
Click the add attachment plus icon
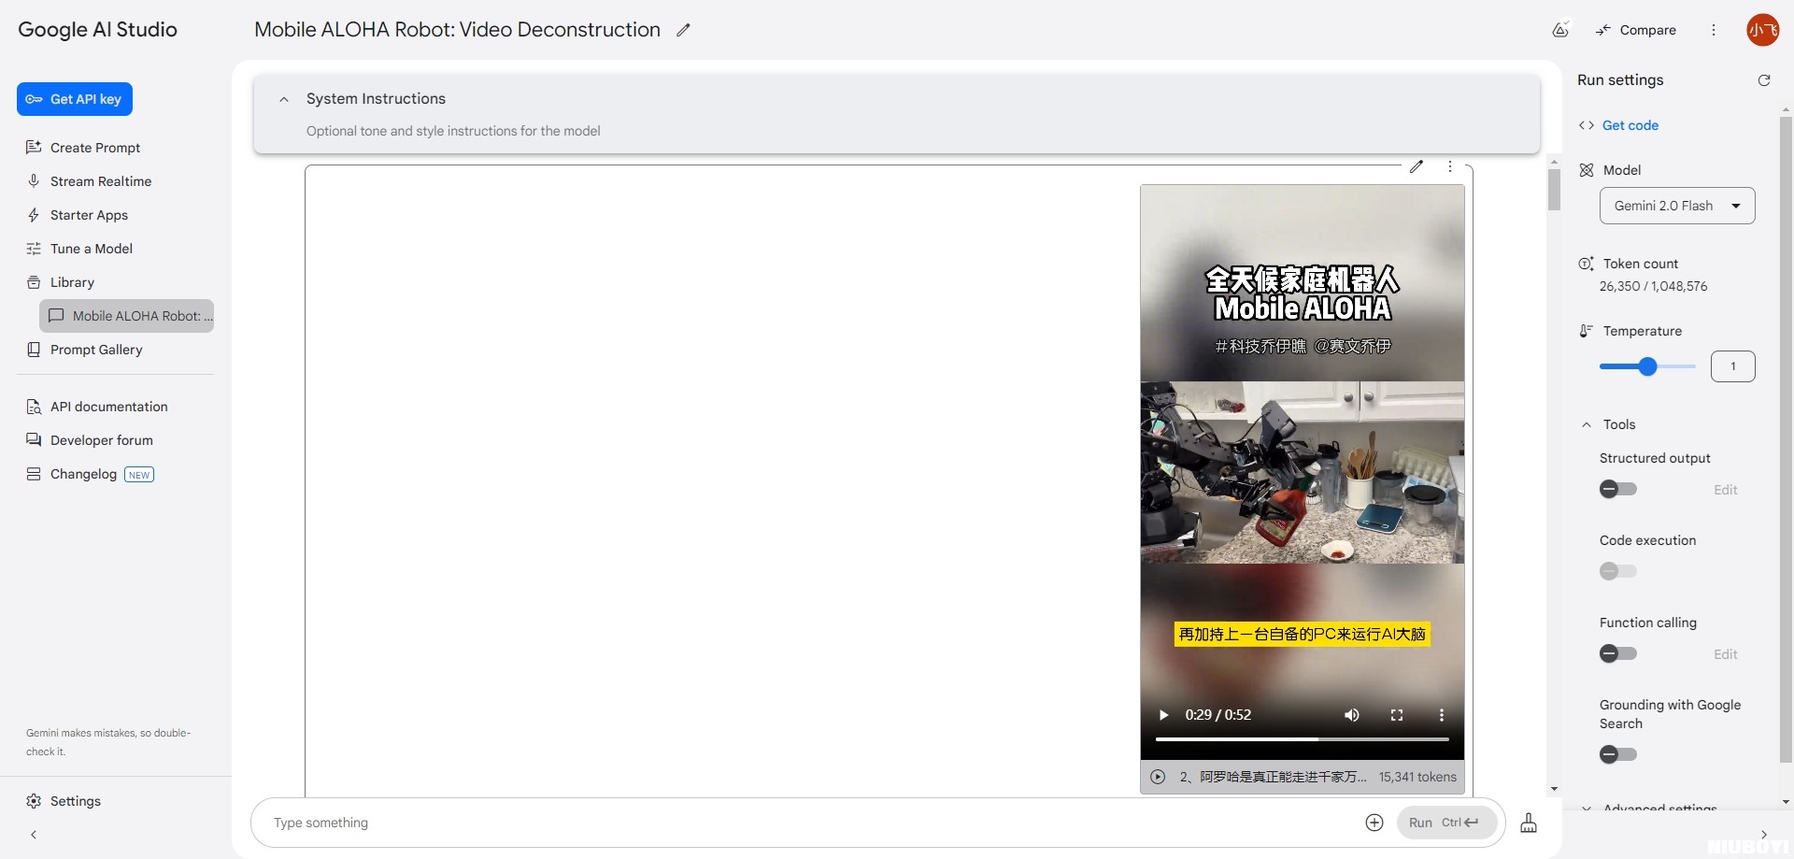click(x=1374, y=823)
